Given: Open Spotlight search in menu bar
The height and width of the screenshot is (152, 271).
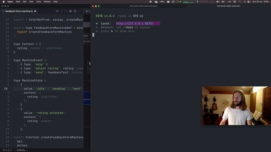Looking at the screenshot, I should 245,2.
